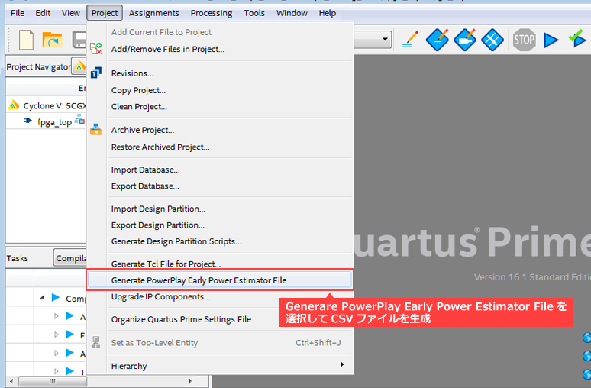Open the Window menu
Screen dimensions: 591x388
pos(292,13)
